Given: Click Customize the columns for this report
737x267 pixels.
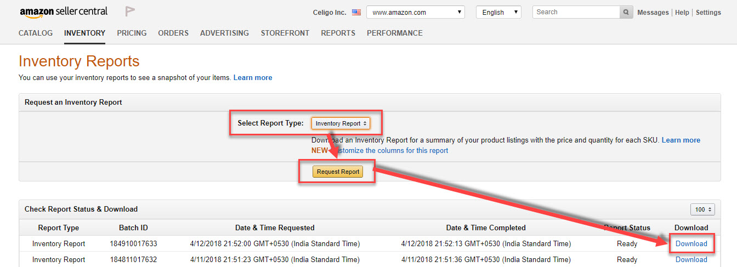Looking at the screenshot, I should 390,150.
